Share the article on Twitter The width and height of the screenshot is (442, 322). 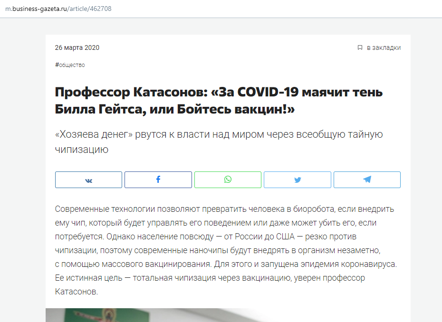pyautogui.click(x=298, y=180)
